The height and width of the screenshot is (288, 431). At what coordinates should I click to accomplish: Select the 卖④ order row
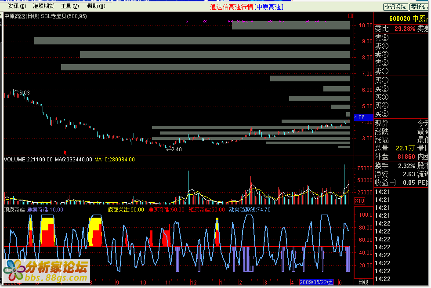tap(402, 46)
